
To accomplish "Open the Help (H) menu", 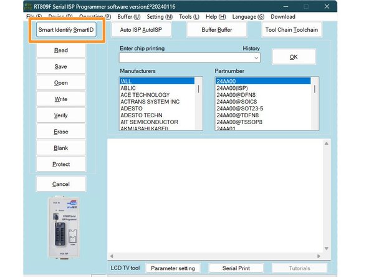I will tap(216, 17).
